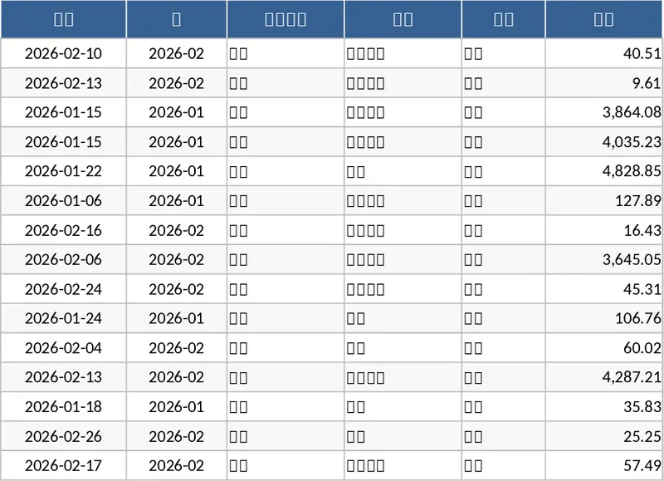
Task: Select the date cell 2026-02-24
Action: (63, 289)
